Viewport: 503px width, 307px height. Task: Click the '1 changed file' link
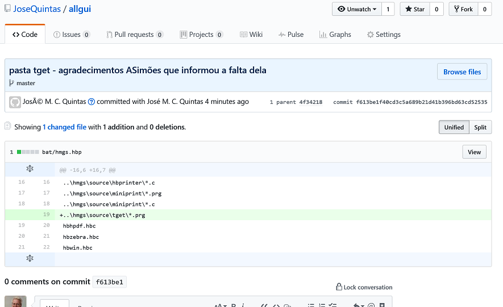(64, 127)
